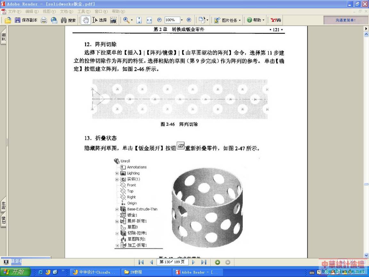Click Adobe Reader taskbar button
Screen dimensions: 369x277
click(197, 272)
